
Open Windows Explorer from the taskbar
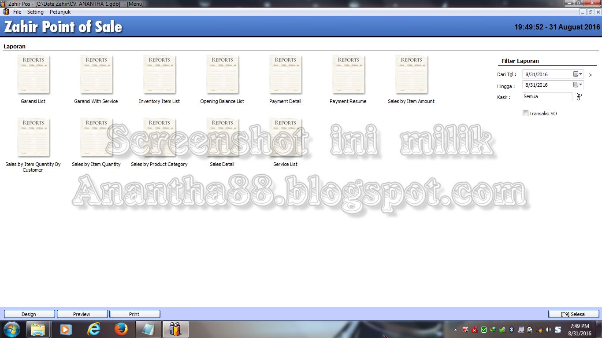tap(38, 329)
